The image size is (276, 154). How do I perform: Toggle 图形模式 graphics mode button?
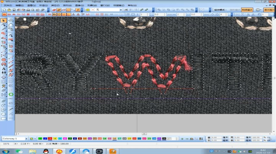click(235, 10)
